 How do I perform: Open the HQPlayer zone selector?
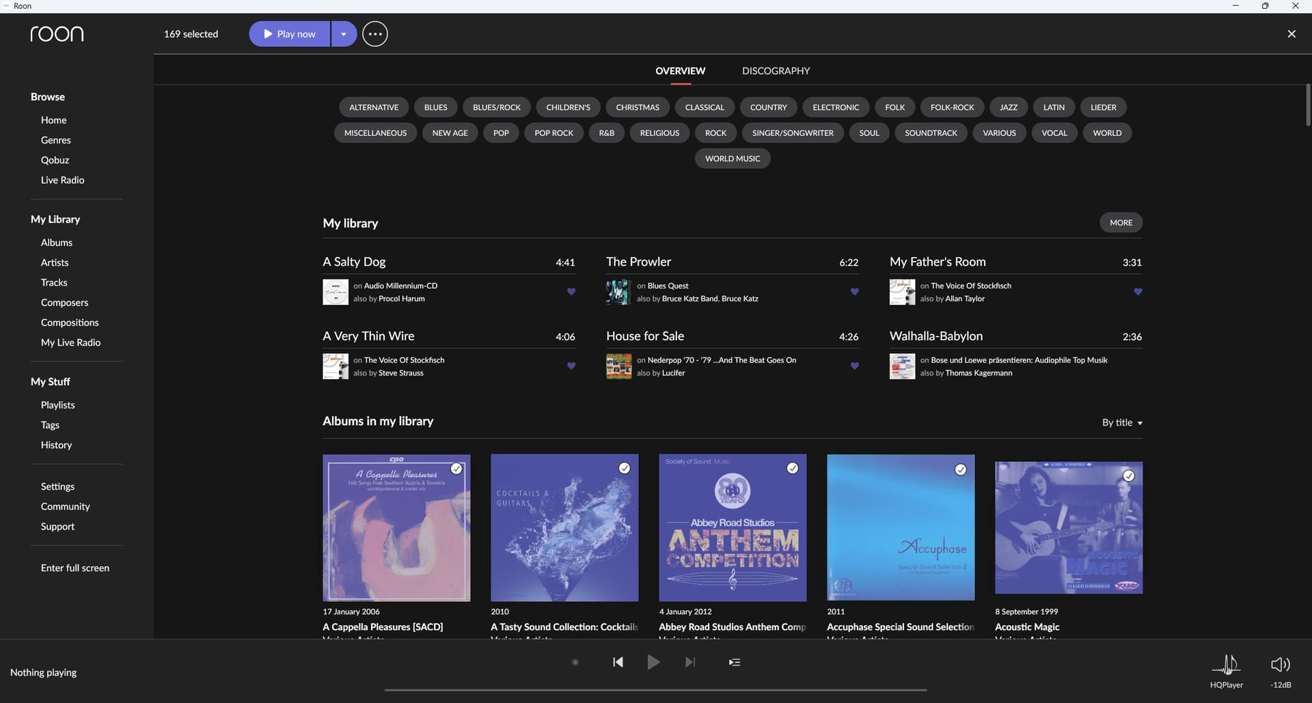click(x=1226, y=670)
